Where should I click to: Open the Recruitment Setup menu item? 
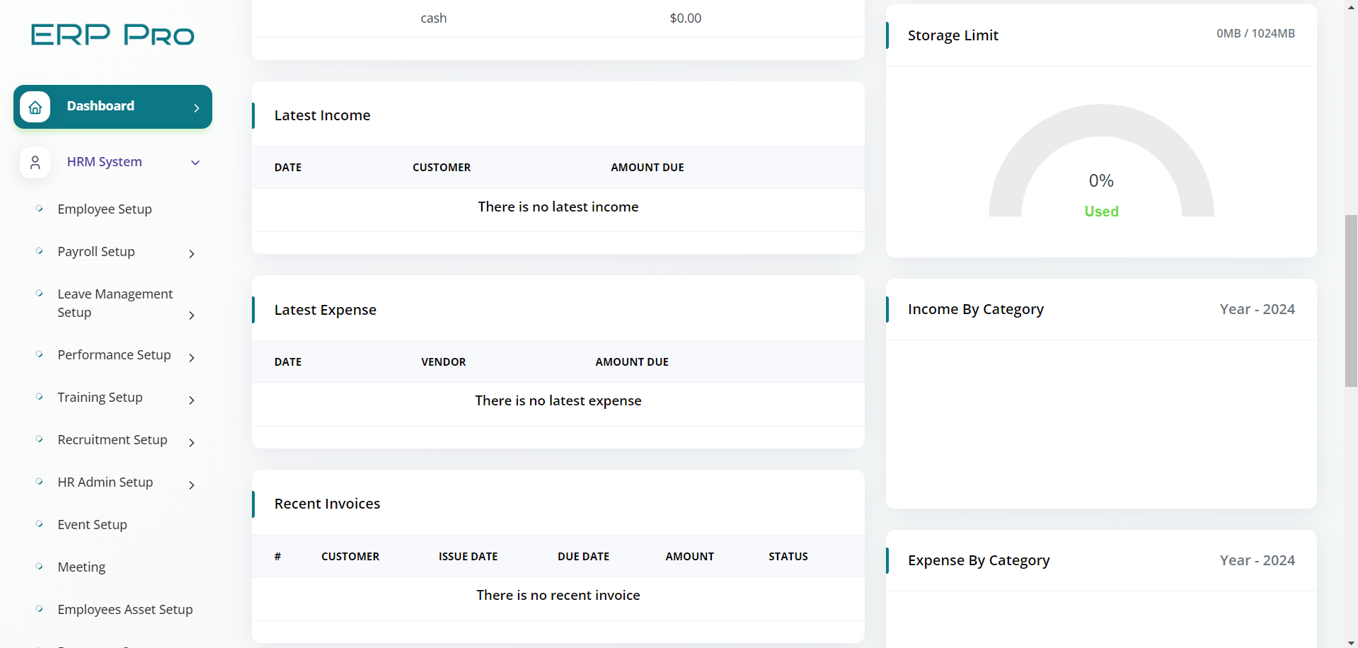pos(113,440)
